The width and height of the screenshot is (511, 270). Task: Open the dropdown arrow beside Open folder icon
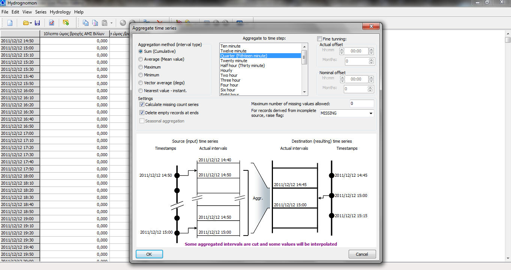[x=31, y=23]
